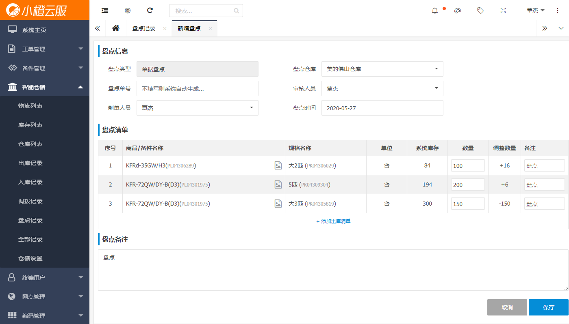
Task: Click the search magnifier icon
Action: pyautogui.click(x=237, y=11)
